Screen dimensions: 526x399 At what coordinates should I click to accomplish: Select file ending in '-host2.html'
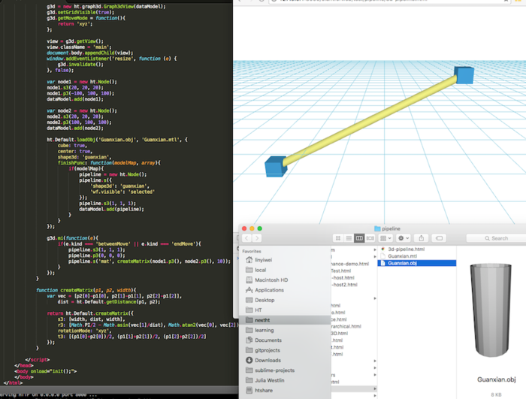pos(344,285)
